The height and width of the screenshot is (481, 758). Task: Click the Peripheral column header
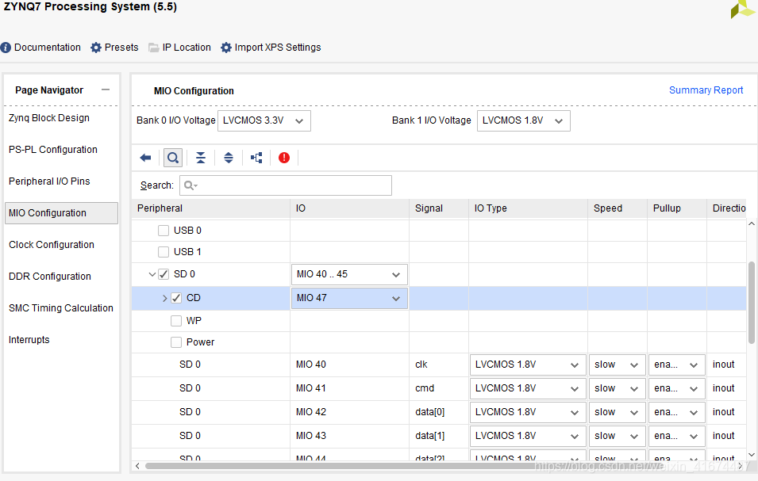[211, 208]
